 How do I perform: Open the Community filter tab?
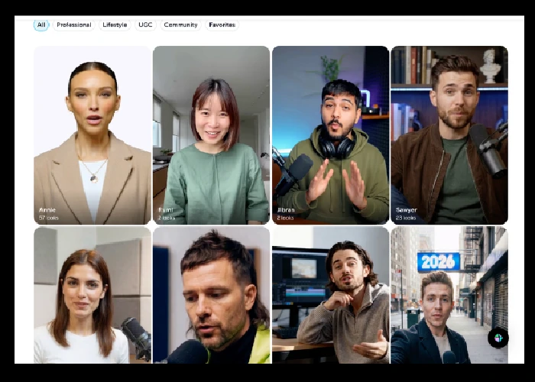180,24
